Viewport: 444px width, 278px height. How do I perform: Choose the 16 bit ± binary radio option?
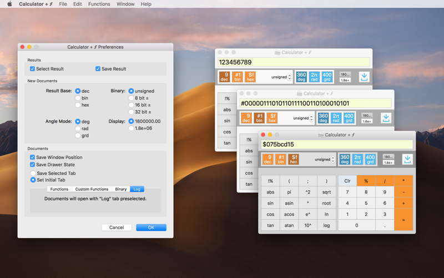click(131, 105)
